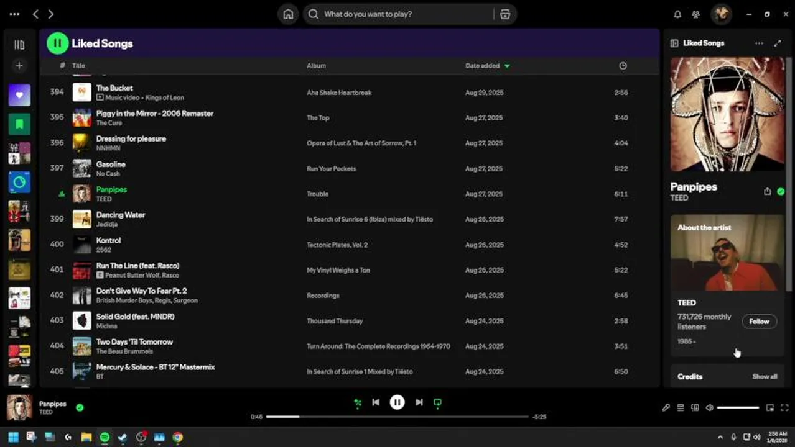795x447 pixels.
Task: Pause playback with green Liked Songs button
Action: pyautogui.click(x=57, y=43)
